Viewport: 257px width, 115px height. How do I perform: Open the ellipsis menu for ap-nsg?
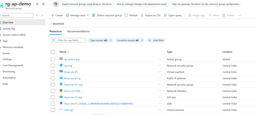coord(160,66)
